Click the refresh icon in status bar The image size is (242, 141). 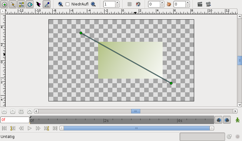pos(229,136)
